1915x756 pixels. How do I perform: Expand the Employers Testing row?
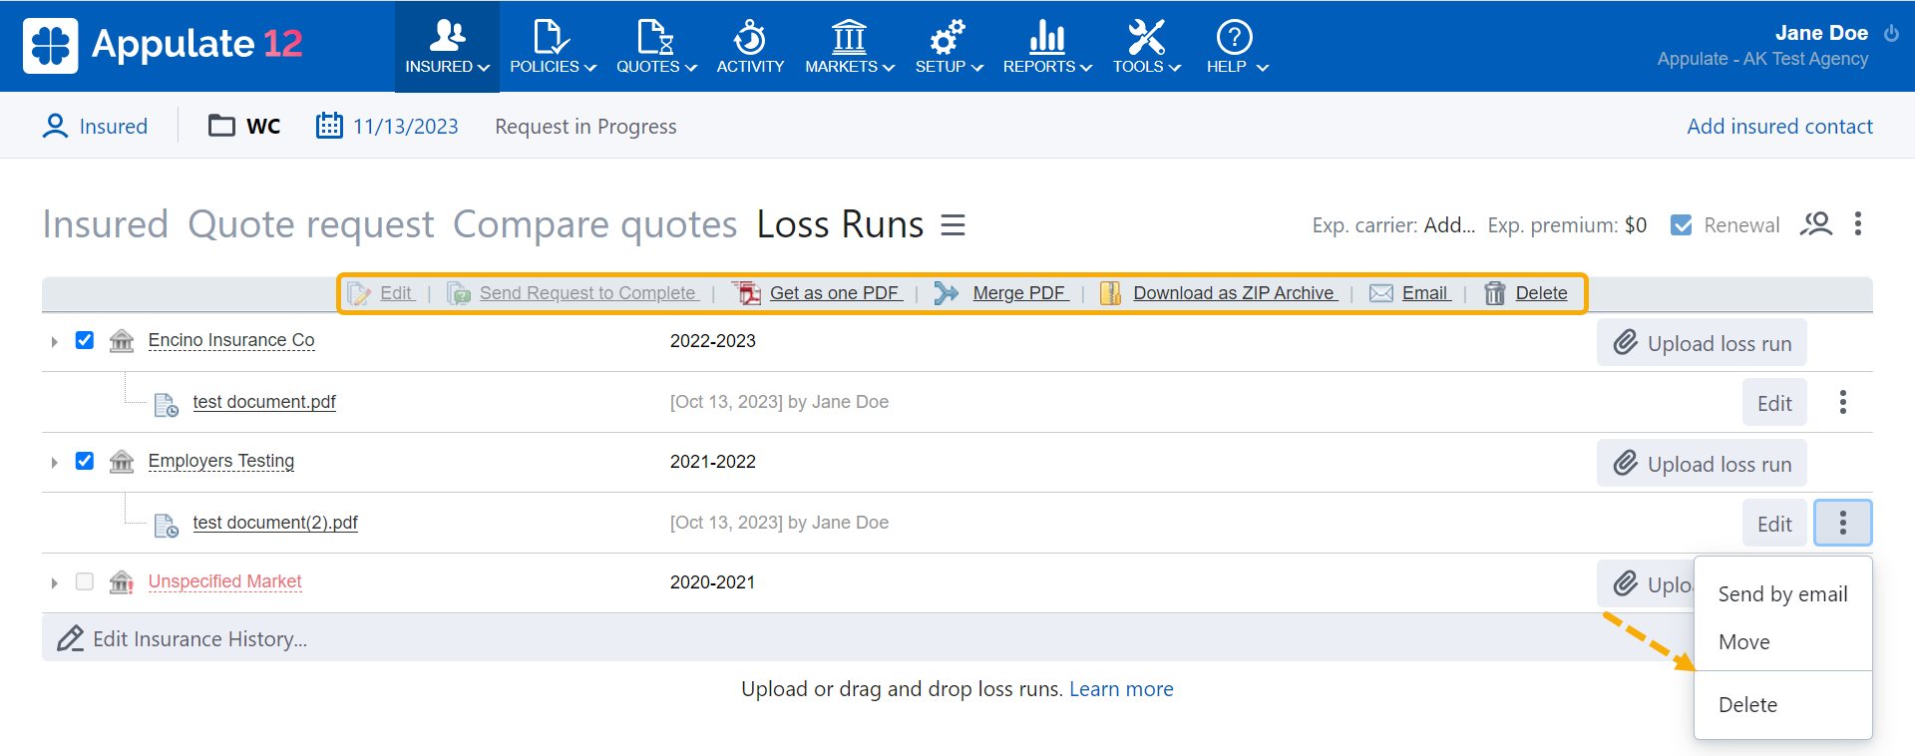pyautogui.click(x=54, y=462)
